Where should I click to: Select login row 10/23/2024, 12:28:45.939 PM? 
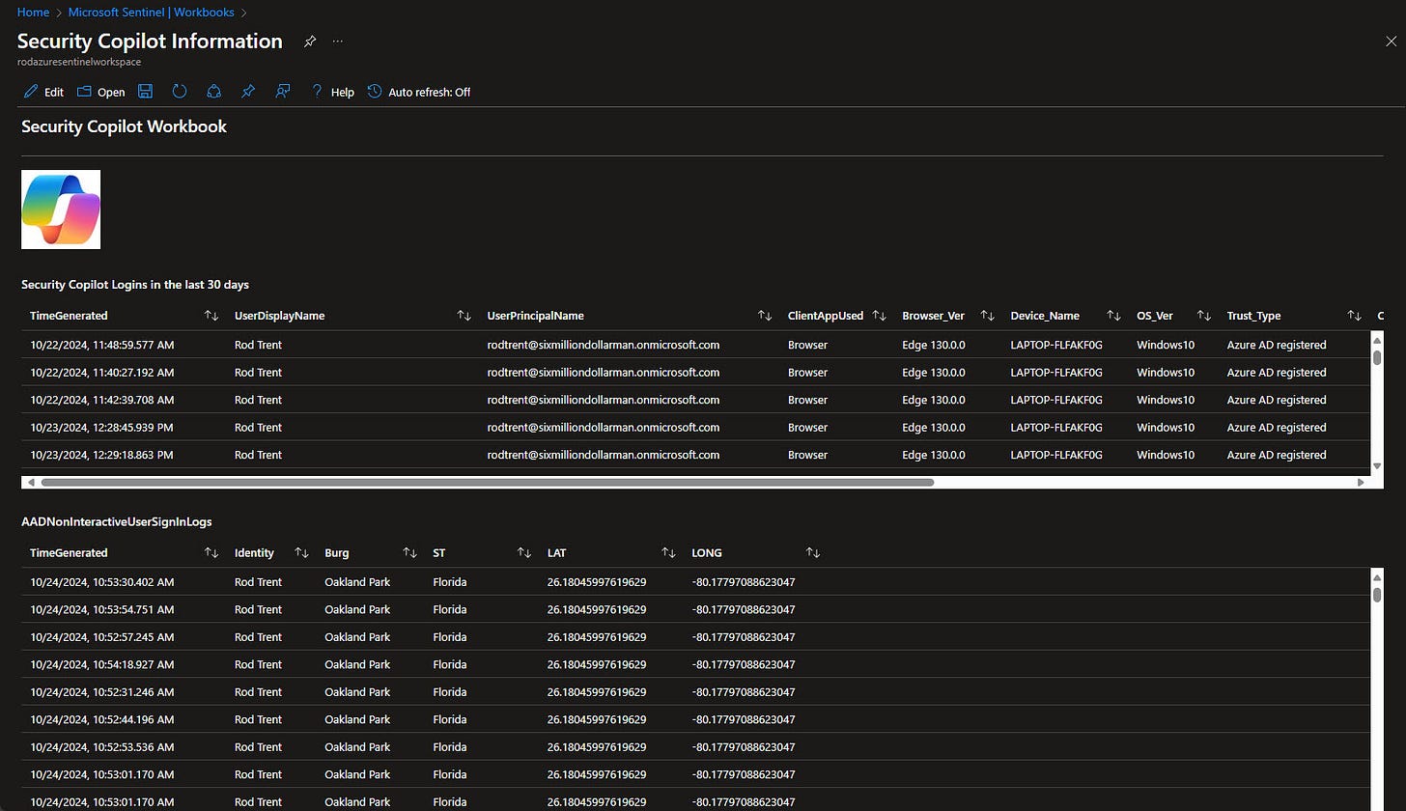tap(695, 428)
